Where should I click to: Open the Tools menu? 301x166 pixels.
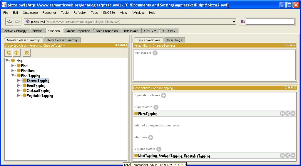65,13
